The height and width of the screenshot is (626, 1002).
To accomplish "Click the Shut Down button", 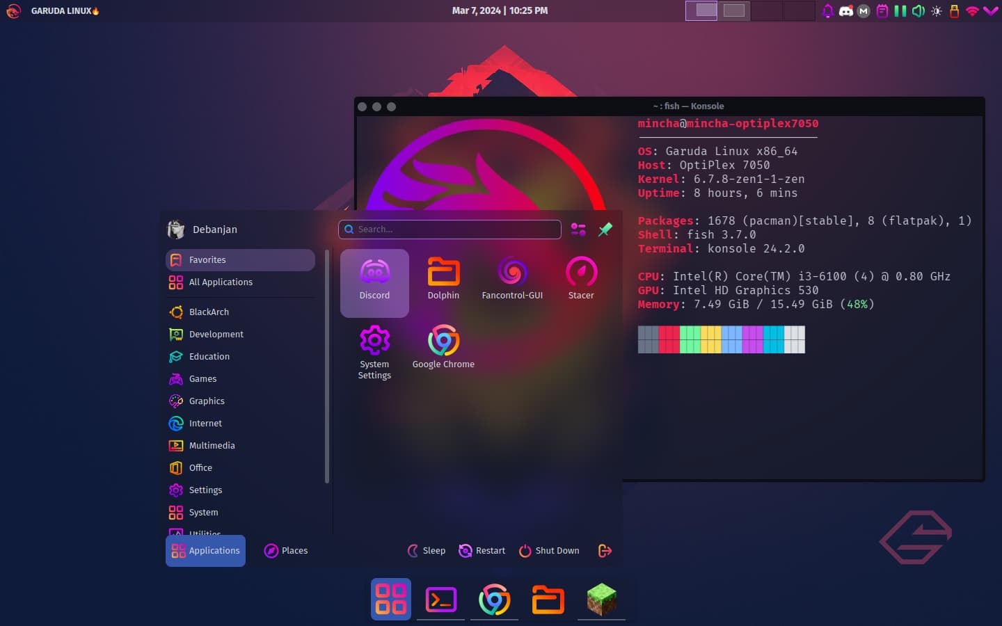I will (x=549, y=550).
